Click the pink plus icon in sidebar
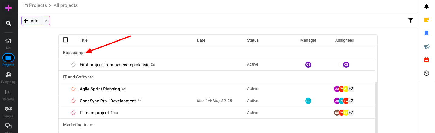Screen dimensions: 435x133 [8, 8]
